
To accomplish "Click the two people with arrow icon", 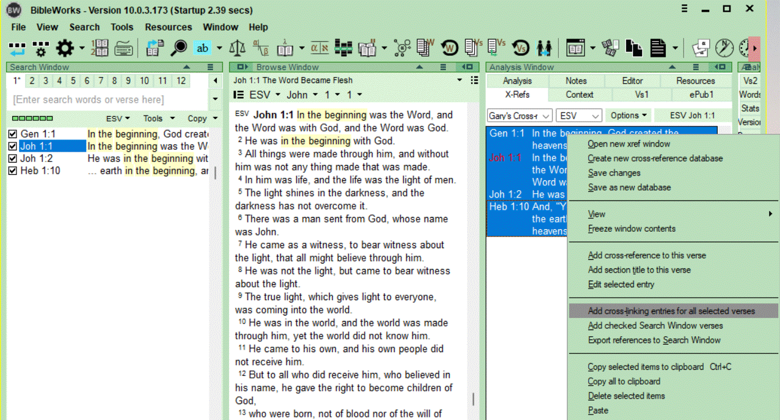I will (x=544, y=48).
